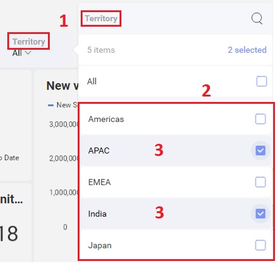Click the 2 selected link
This screenshot has height=264, width=278.
click(247, 50)
